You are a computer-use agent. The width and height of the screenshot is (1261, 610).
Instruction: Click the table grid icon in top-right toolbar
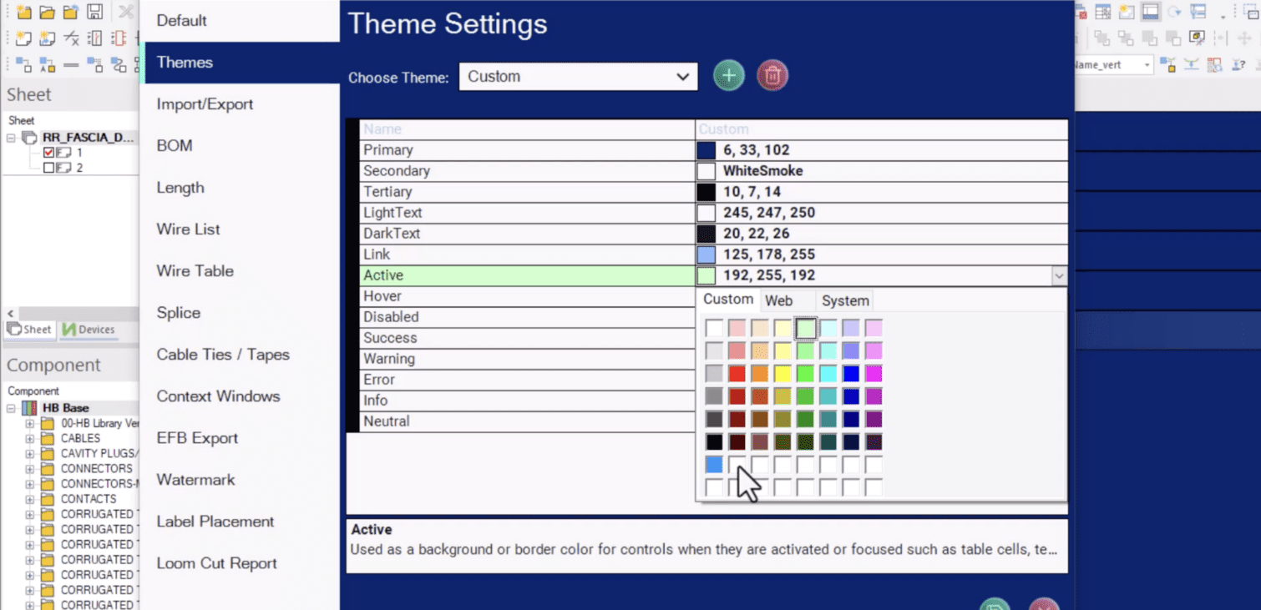[x=1103, y=12]
